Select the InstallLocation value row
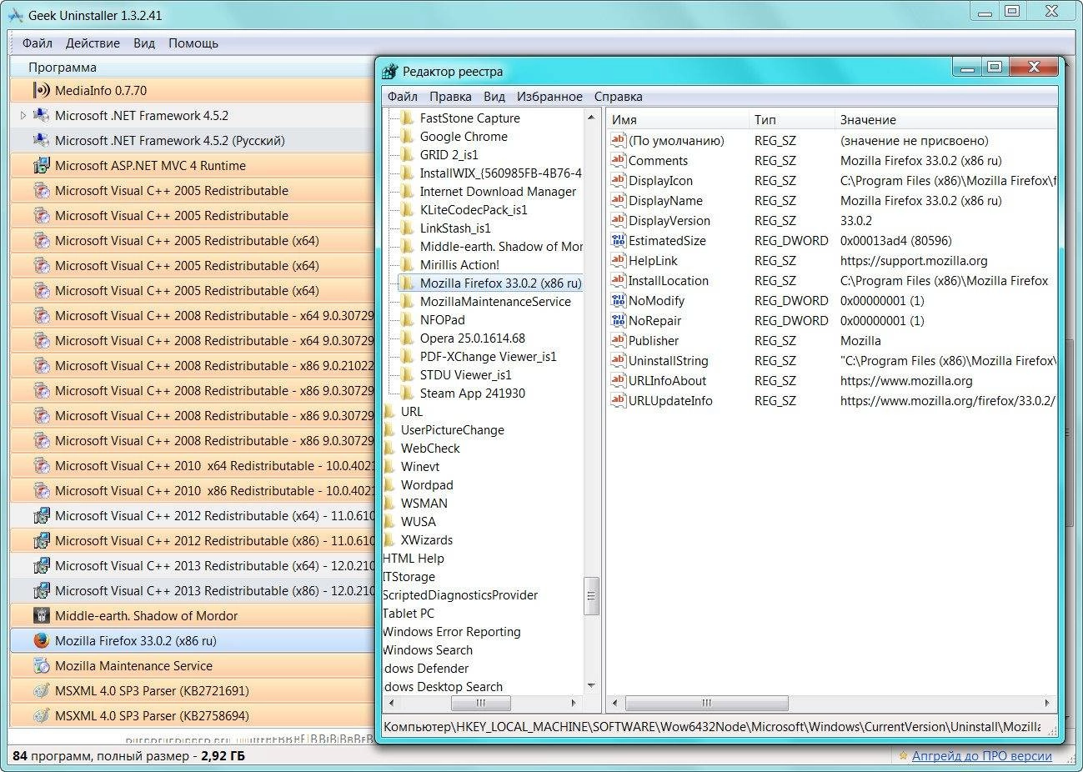 pos(831,280)
